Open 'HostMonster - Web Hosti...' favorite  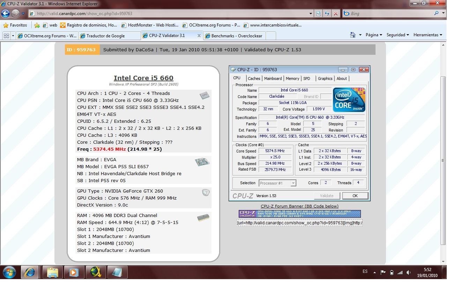point(150,25)
